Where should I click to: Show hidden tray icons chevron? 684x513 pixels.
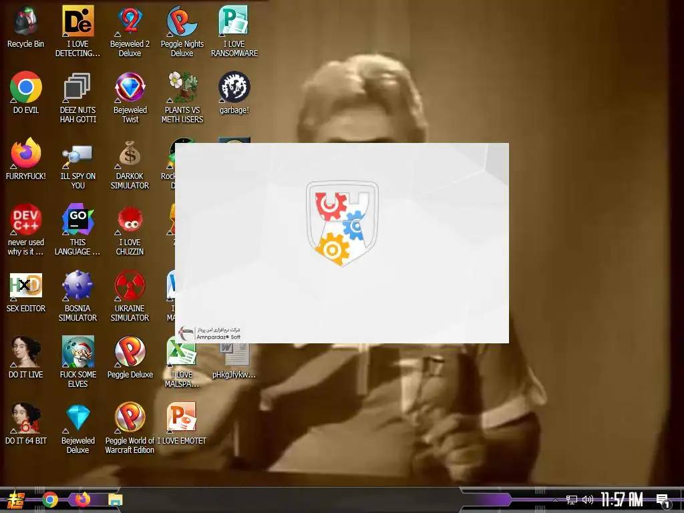tap(555, 500)
